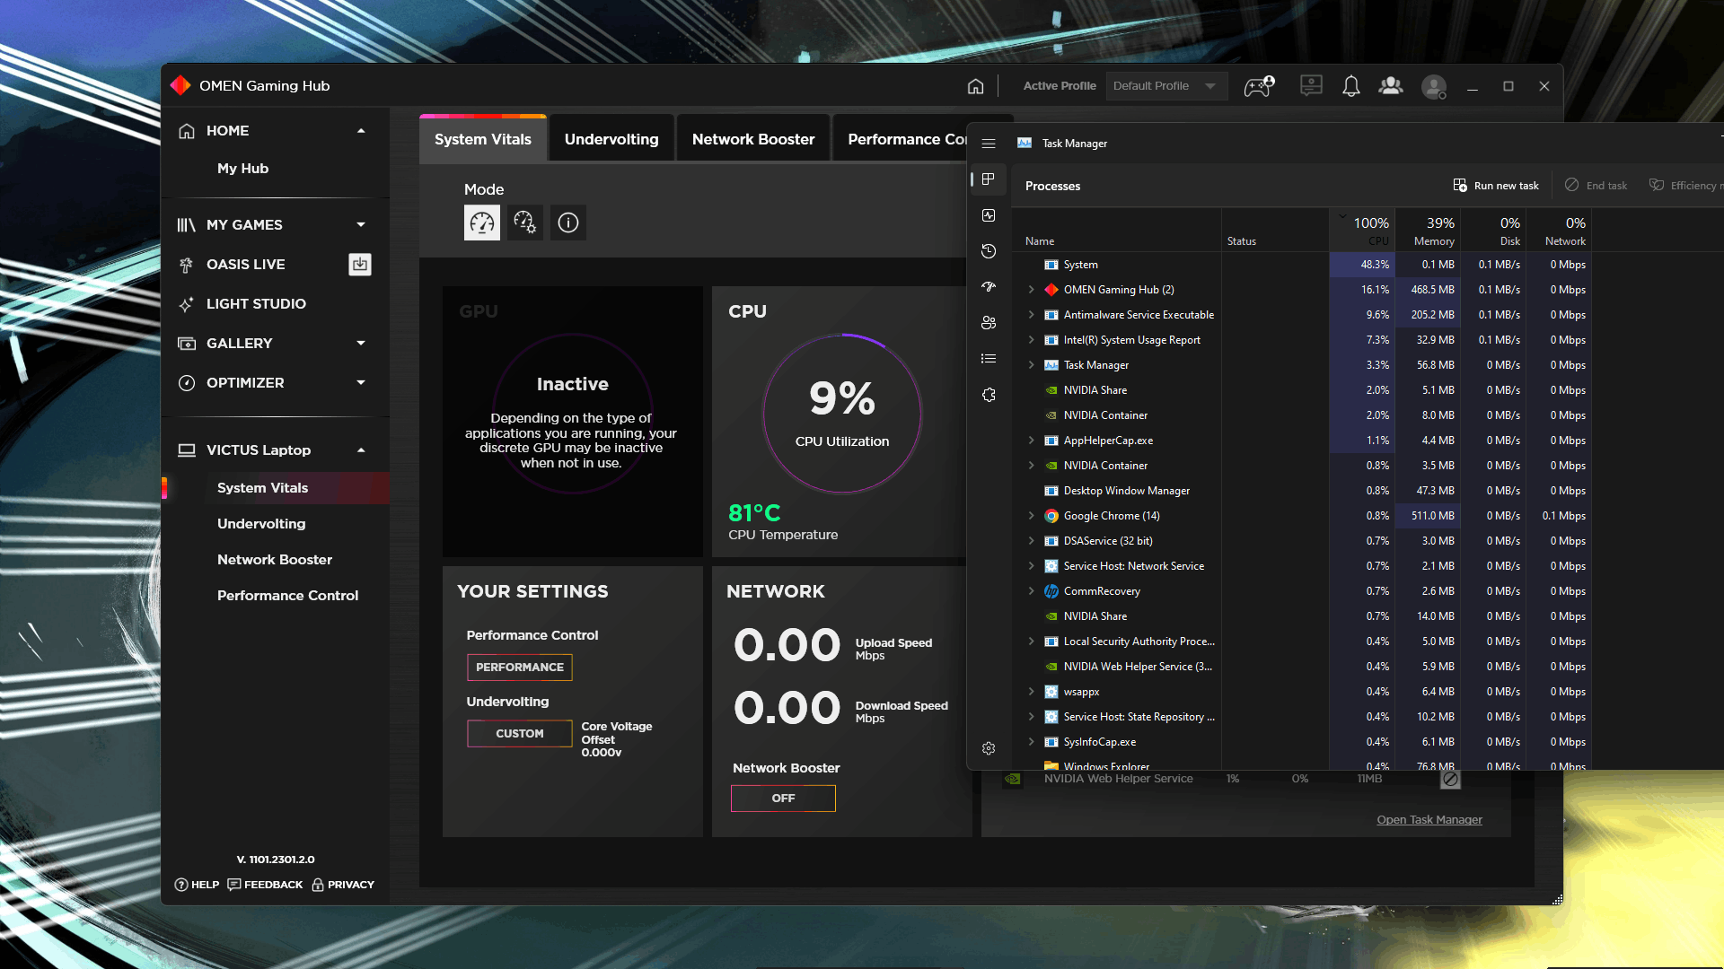This screenshot has width=1724, height=969.
Task: Open Task Manager Performance sidebar icon
Action: 989,215
